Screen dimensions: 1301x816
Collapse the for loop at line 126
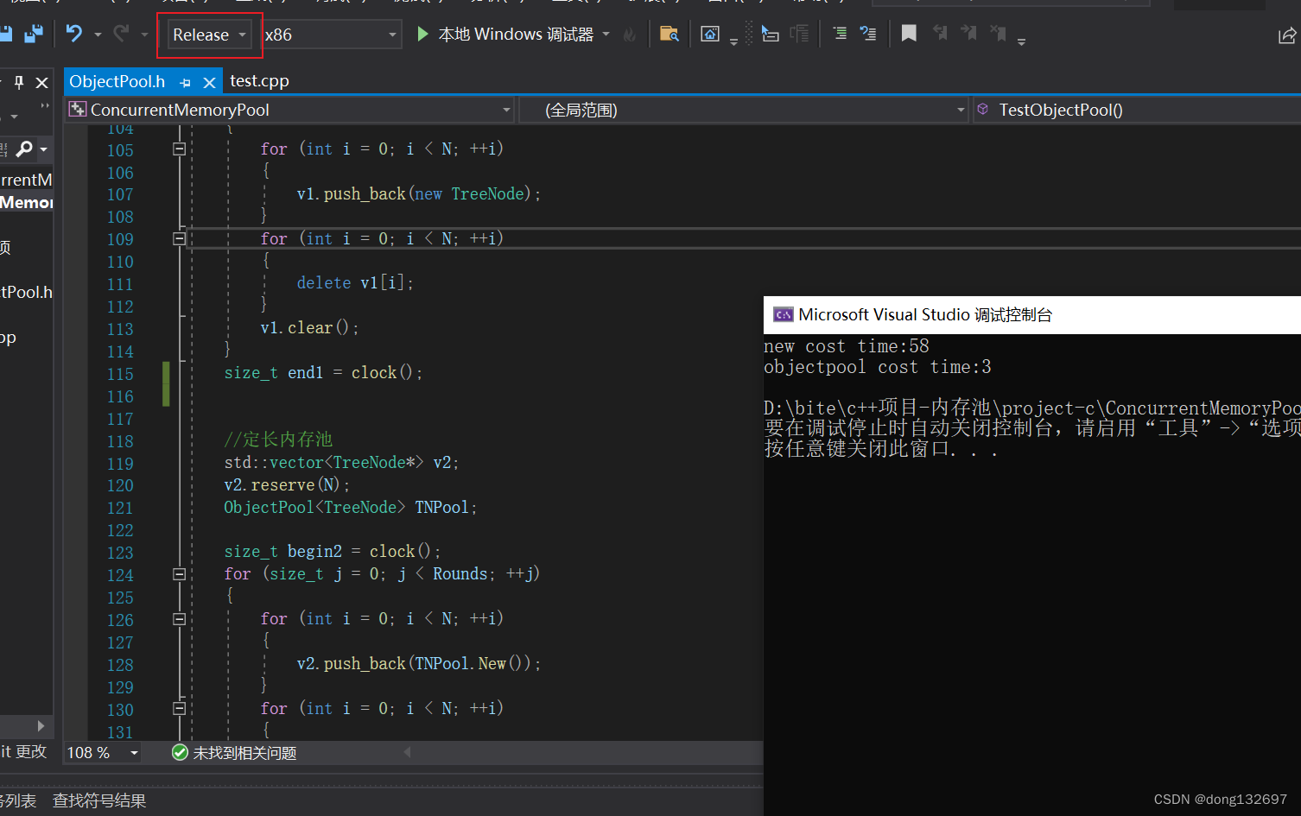click(180, 618)
